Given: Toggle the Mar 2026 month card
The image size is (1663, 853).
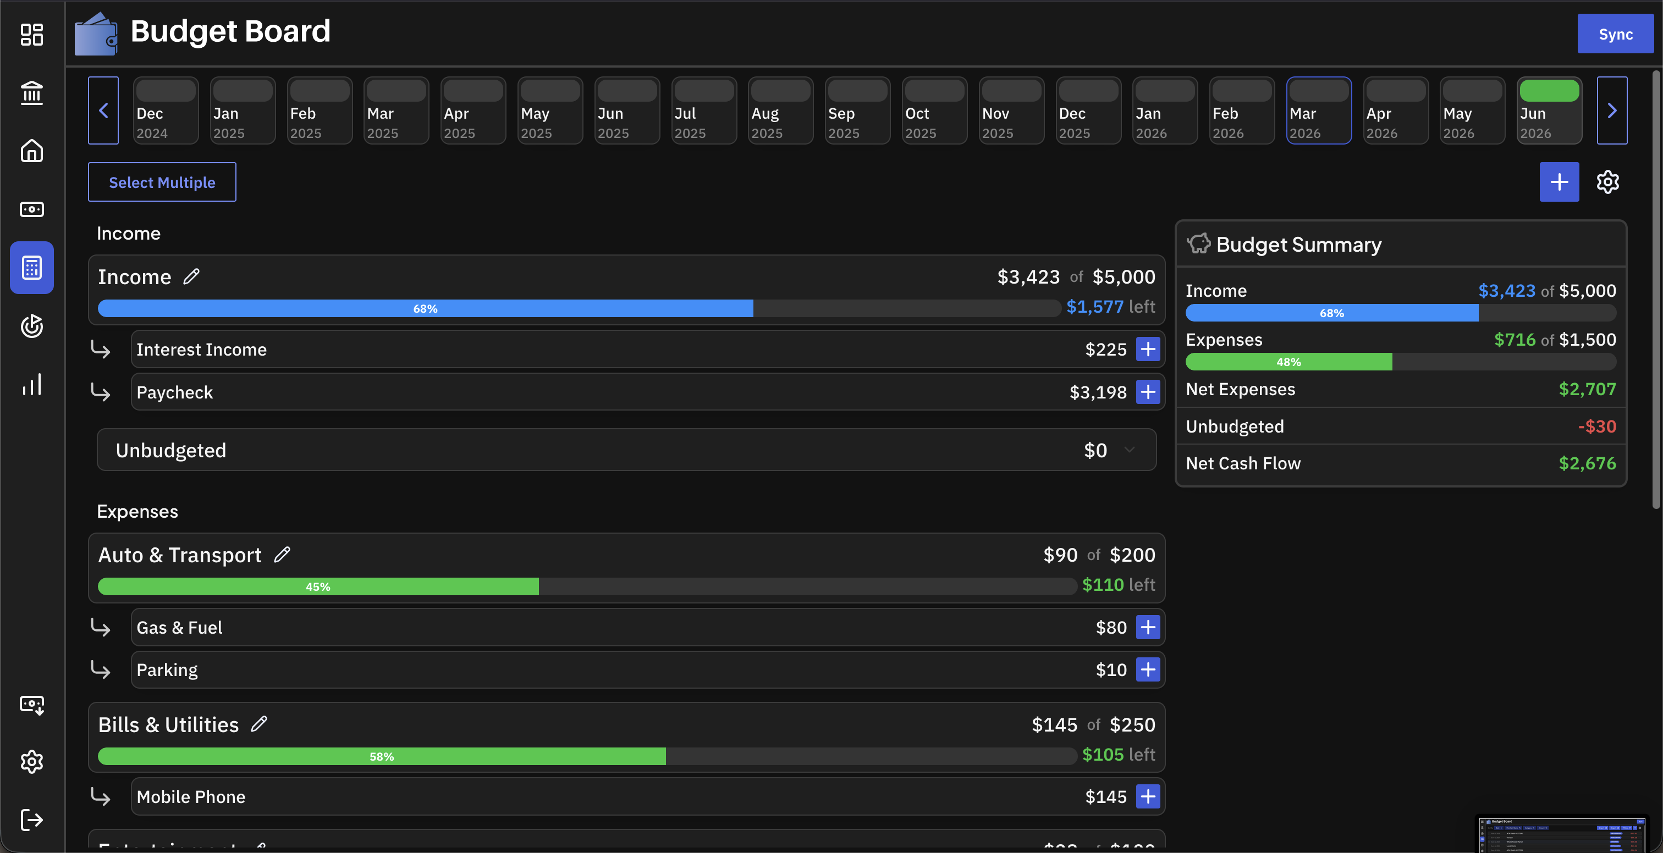Looking at the screenshot, I should click(1318, 110).
